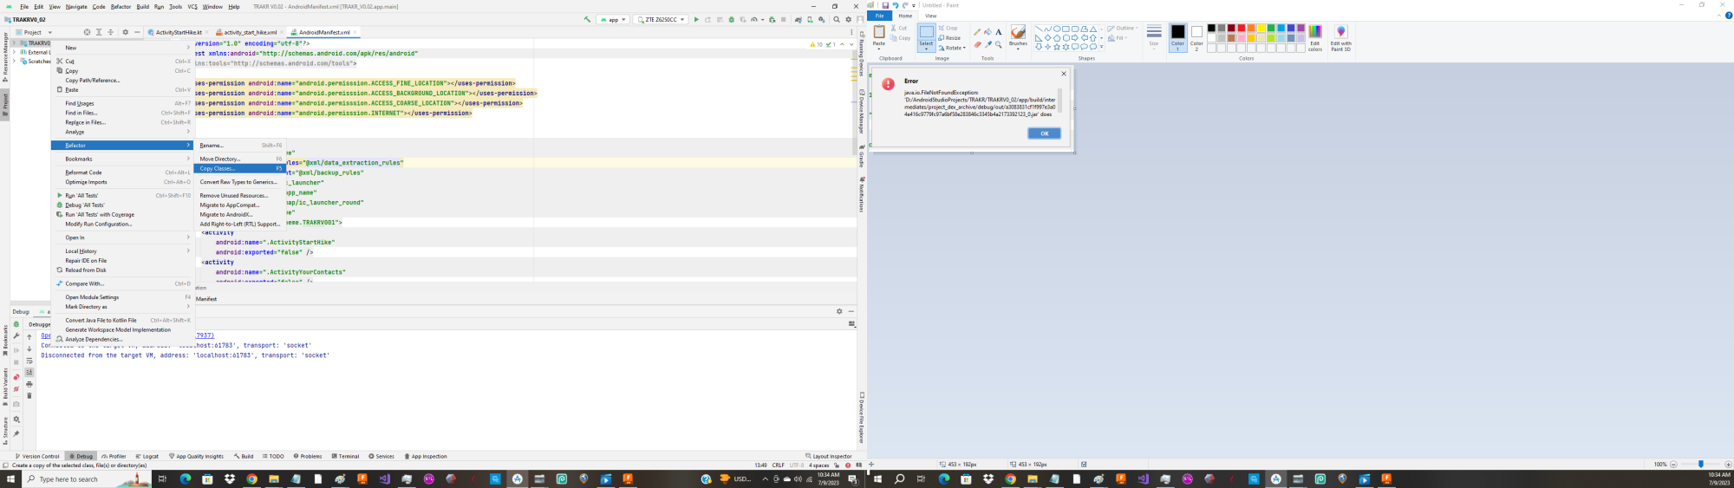Adjust the Paint zoom slider
Viewport: 1734px width, 488px height.
1700,465
